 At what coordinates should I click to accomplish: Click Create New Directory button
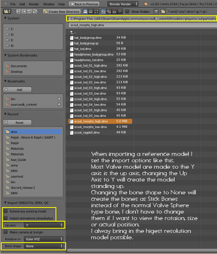point(62,11)
